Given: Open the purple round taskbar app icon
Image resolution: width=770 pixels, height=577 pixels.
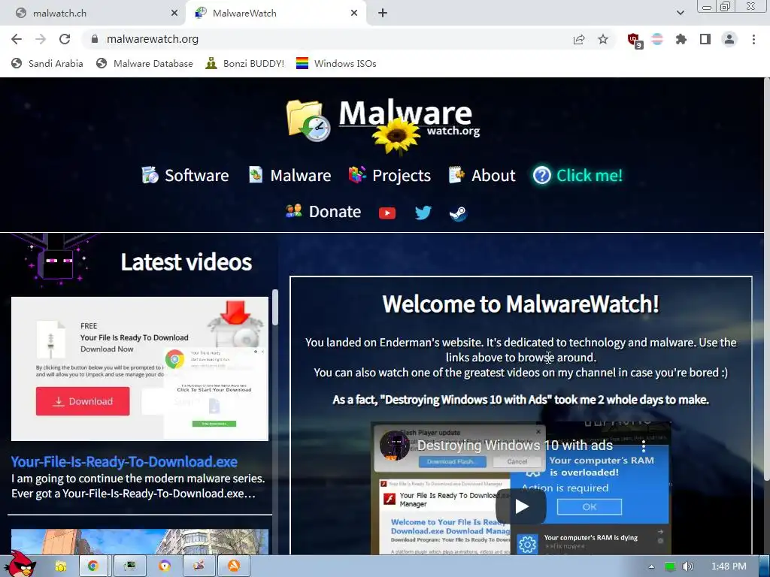Looking at the screenshot, I should [x=165, y=566].
